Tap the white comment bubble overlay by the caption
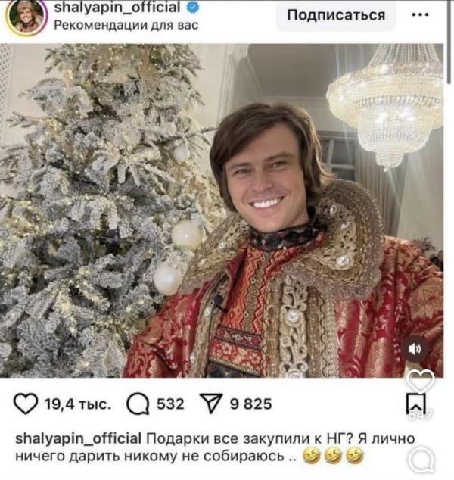This screenshot has width=454, height=480. point(421,460)
